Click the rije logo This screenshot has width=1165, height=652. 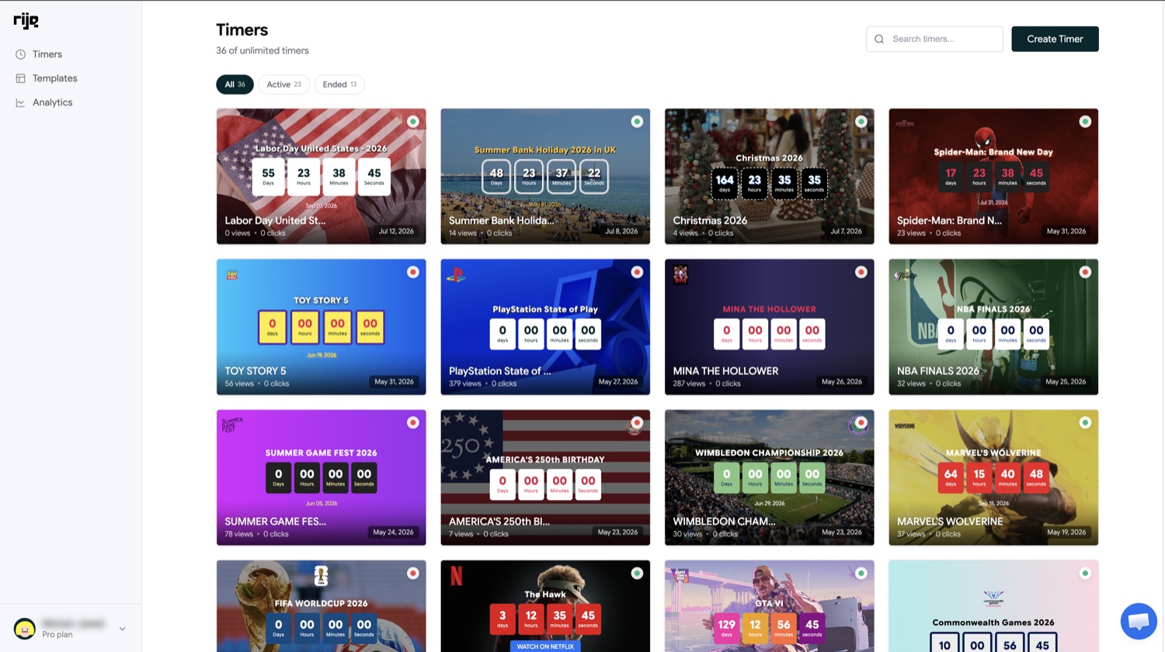(26, 21)
